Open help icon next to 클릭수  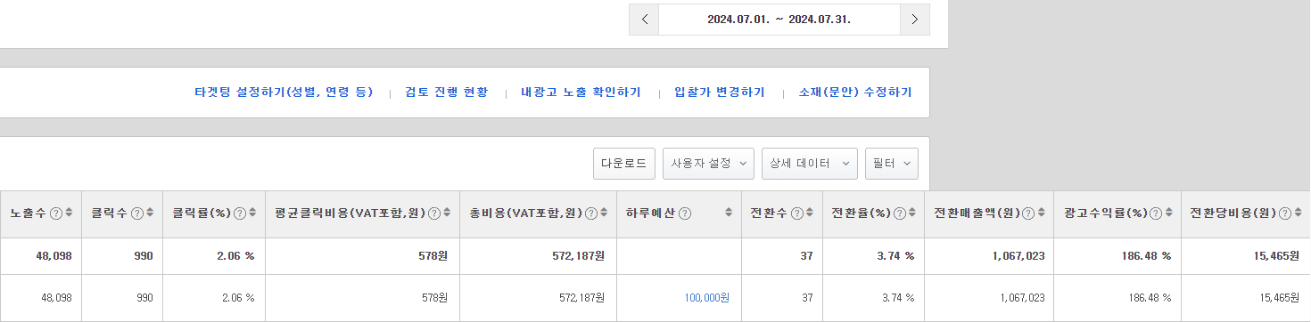coord(137,213)
